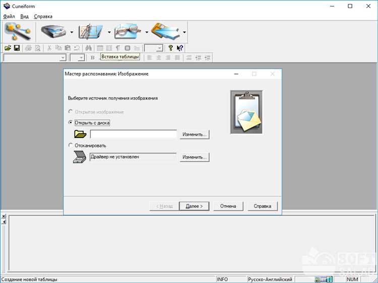
Task: Click the insert table icon
Action: pos(100,48)
